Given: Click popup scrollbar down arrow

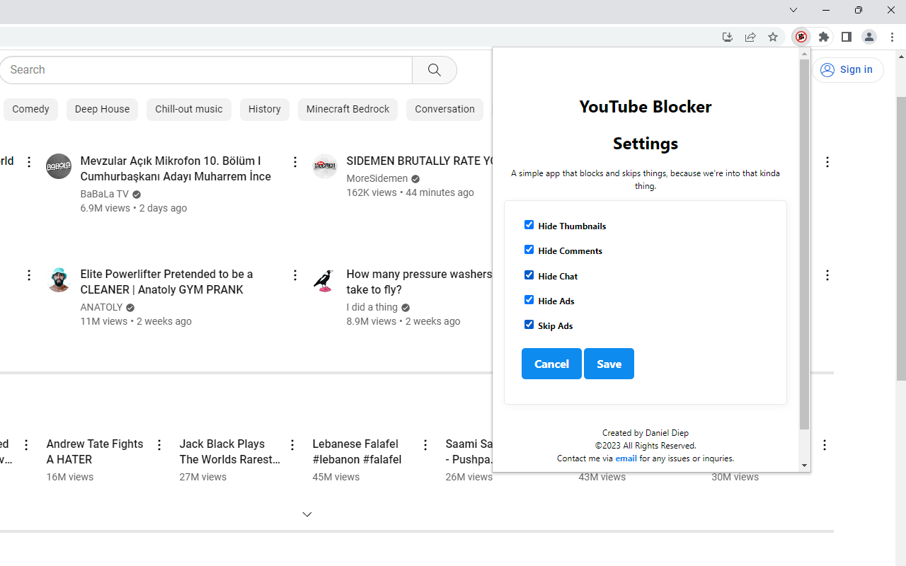Looking at the screenshot, I should tap(804, 466).
